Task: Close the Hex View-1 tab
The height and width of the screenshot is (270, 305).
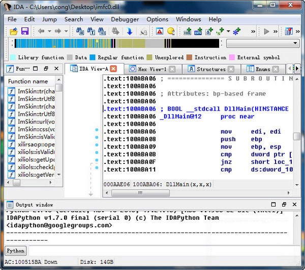Action: (173, 69)
